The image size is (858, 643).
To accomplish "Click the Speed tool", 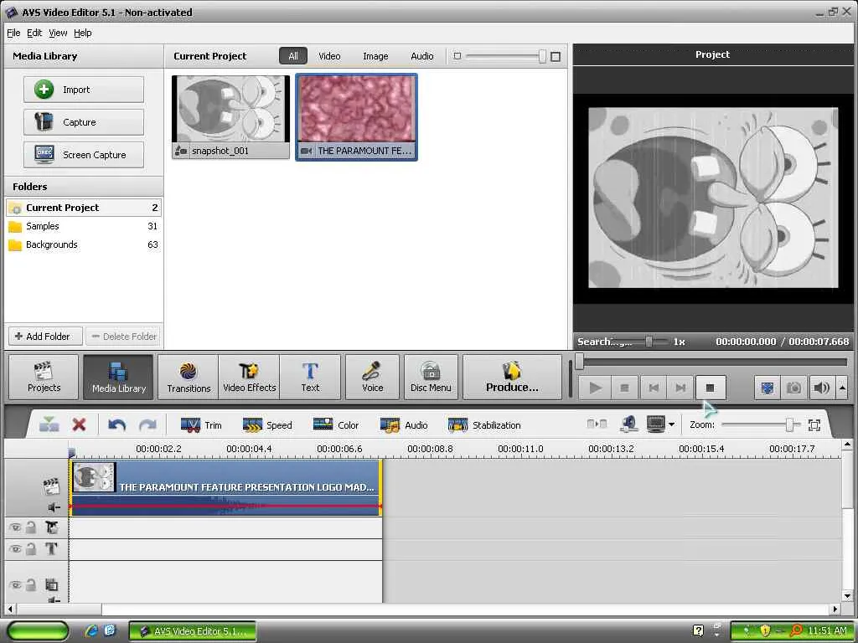I will click(267, 424).
